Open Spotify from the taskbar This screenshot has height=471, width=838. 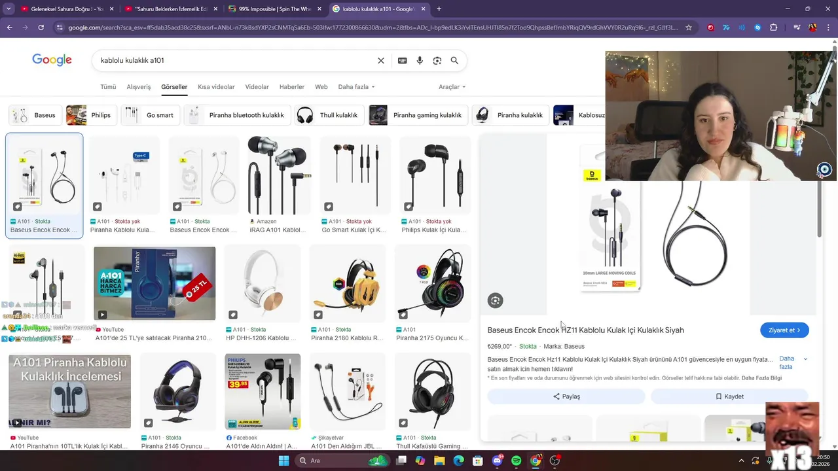pyautogui.click(x=516, y=461)
